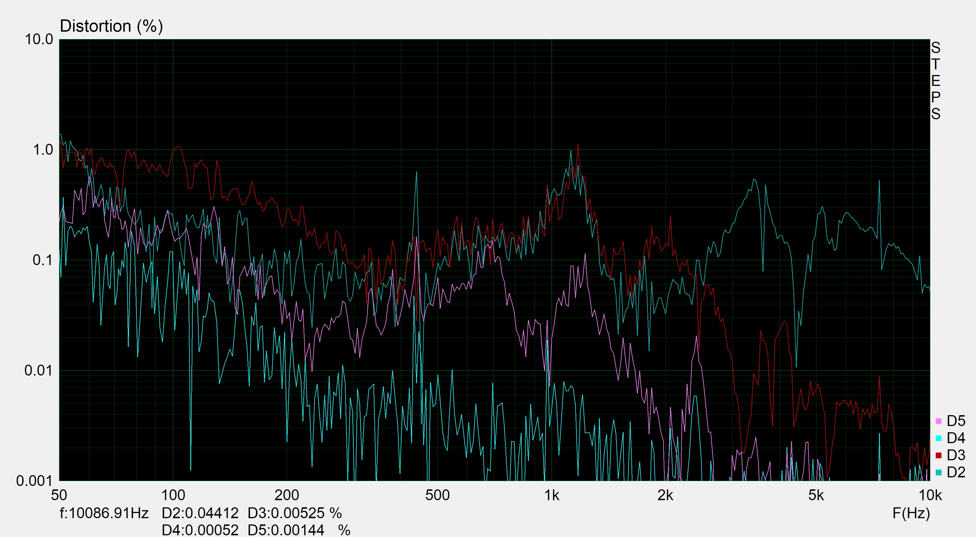Click the 0.01 label on distortion axis
This screenshot has height=537, width=976.
pos(38,370)
